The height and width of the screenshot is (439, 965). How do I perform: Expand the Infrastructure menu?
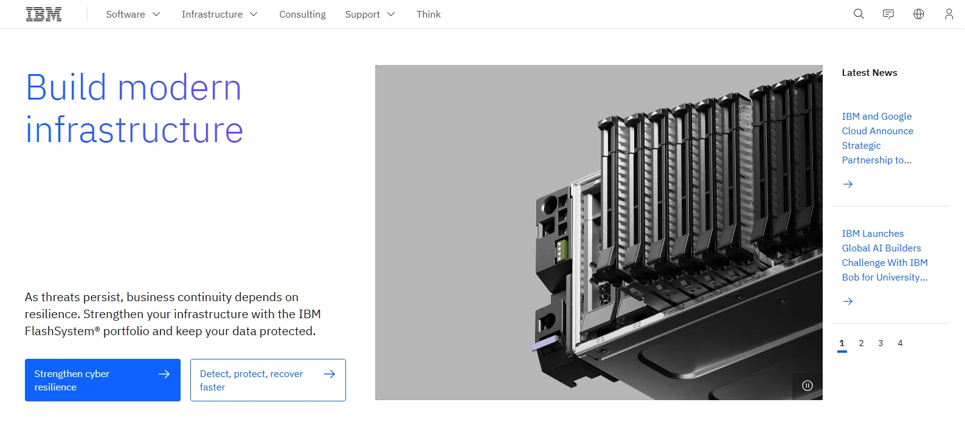click(x=220, y=14)
